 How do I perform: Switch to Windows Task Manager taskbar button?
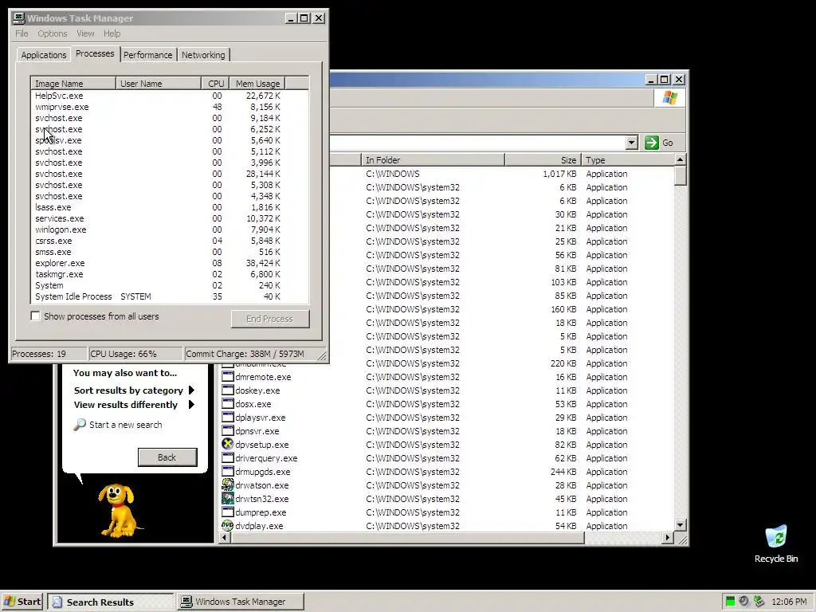(241, 602)
